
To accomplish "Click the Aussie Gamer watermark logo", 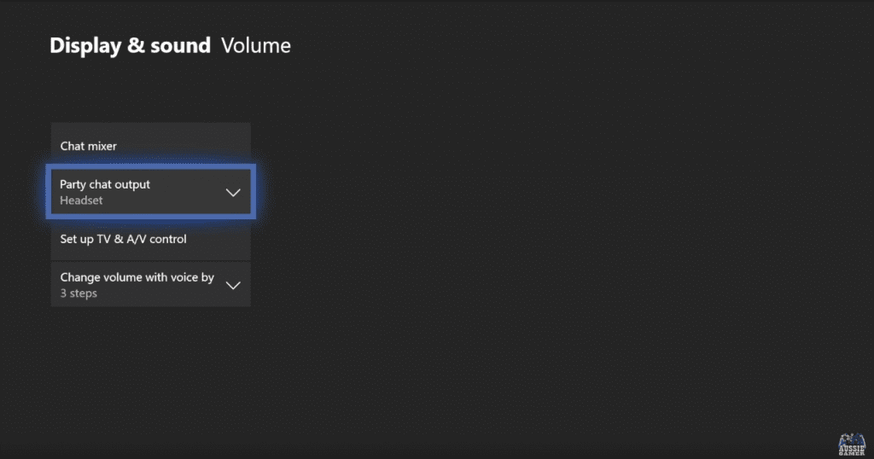I will point(852,444).
